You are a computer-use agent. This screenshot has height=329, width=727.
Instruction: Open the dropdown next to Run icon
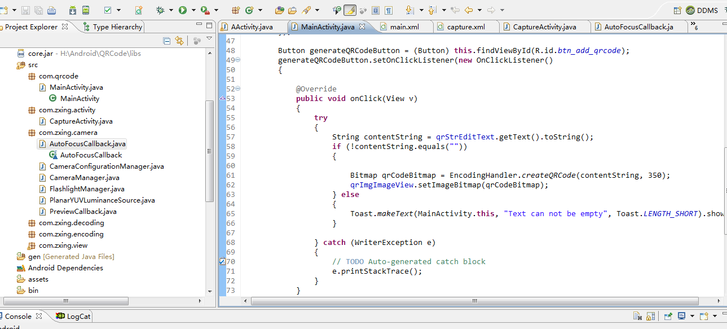tap(193, 10)
